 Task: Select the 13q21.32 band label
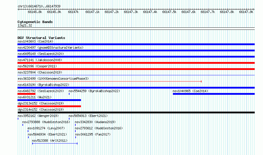coord(25,25)
